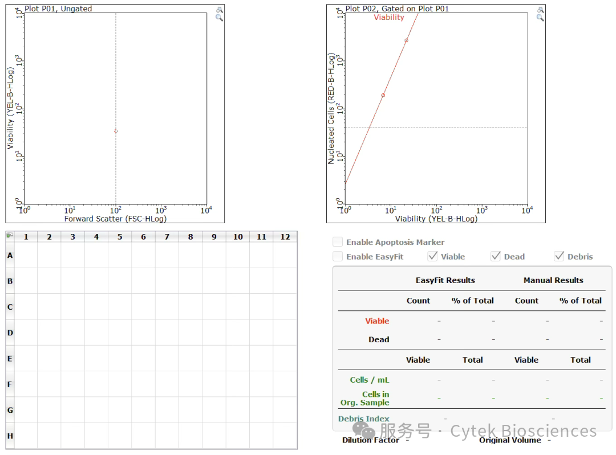
Task: Toggle the Viable checkbox
Action: pyautogui.click(x=432, y=256)
